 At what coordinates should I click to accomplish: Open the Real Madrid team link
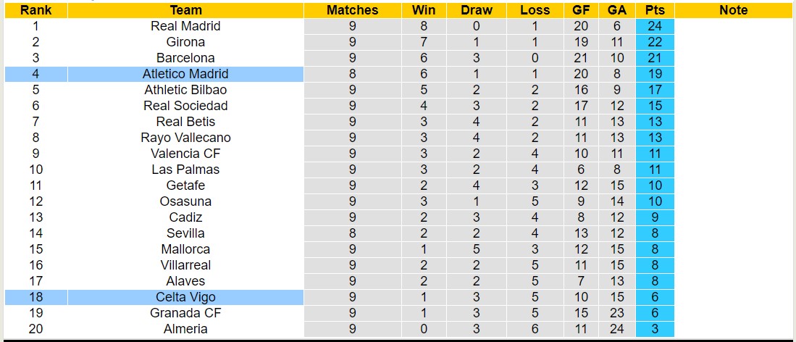(x=185, y=26)
